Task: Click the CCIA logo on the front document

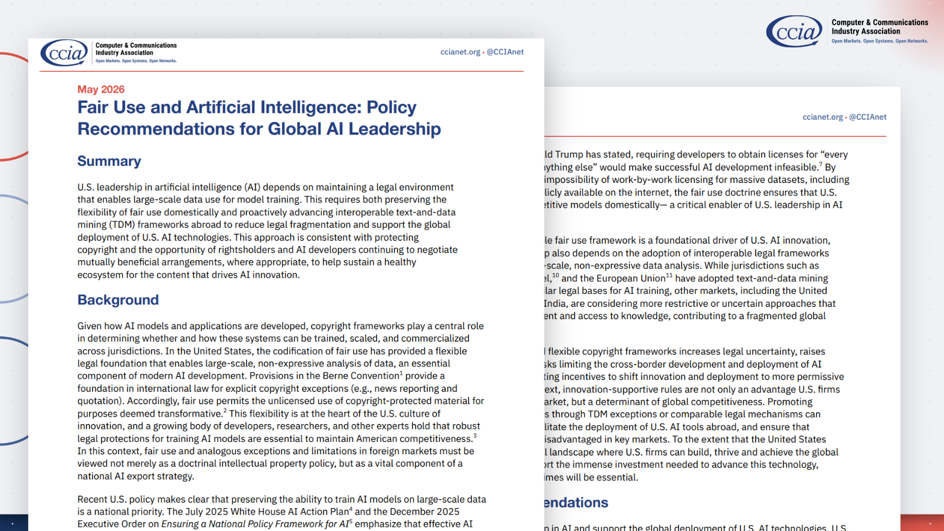Action: coord(64,53)
